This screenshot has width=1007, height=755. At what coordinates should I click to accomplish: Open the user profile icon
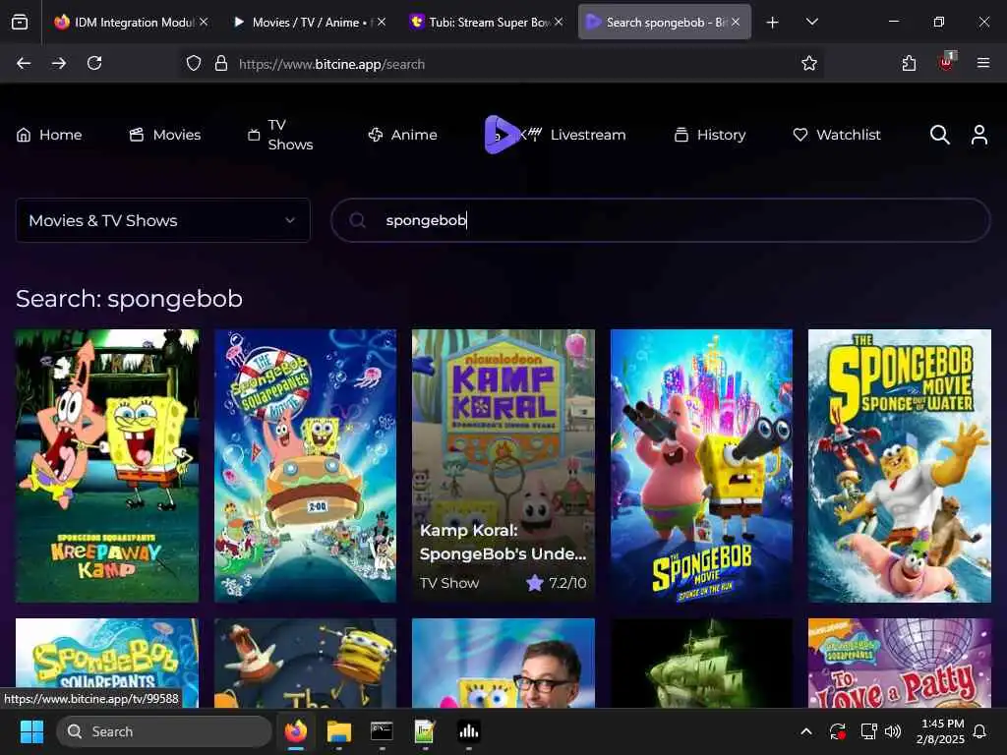tap(979, 135)
